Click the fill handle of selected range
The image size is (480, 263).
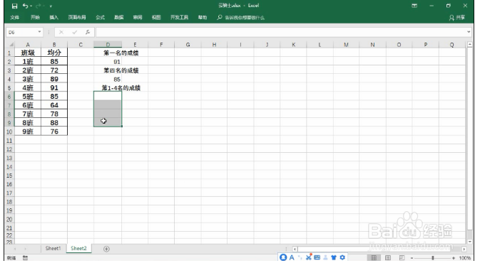pyautogui.click(x=122, y=127)
